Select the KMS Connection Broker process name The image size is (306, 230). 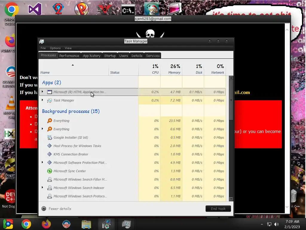[71, 154]
